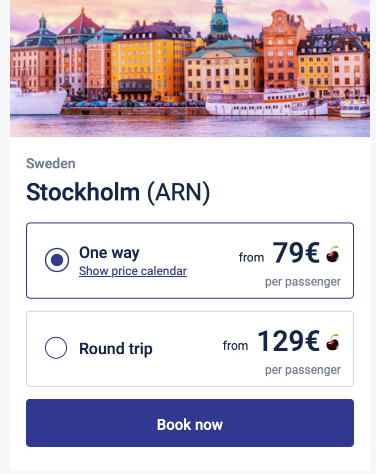Click the Round trip option label

click(x=115, y=349)
